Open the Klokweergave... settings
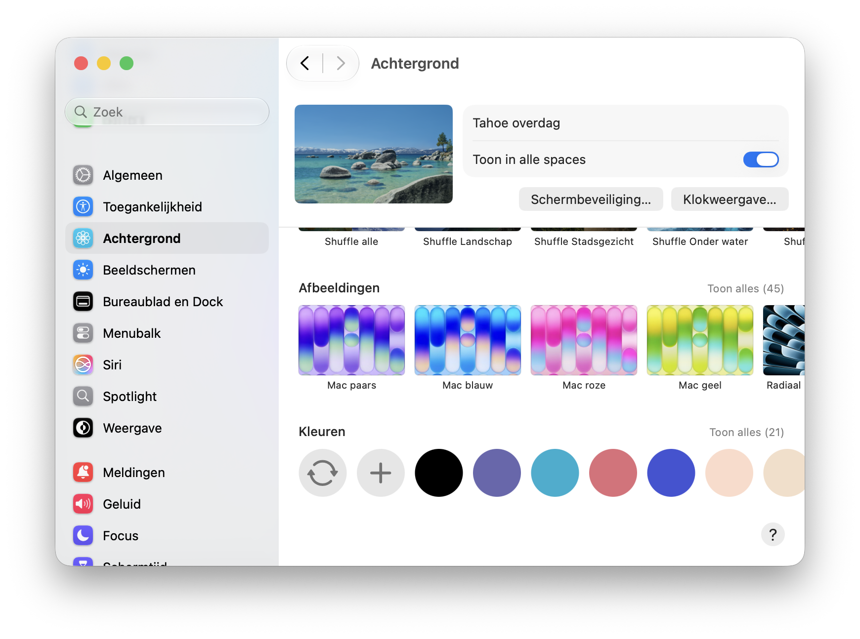Screen dimensions: 860x639 tap(730, 200)
